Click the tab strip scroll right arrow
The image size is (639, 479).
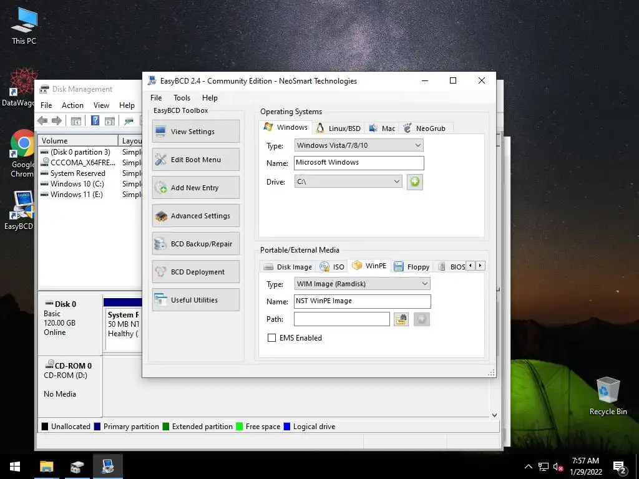pyautogui.click(x=480, y=266)
